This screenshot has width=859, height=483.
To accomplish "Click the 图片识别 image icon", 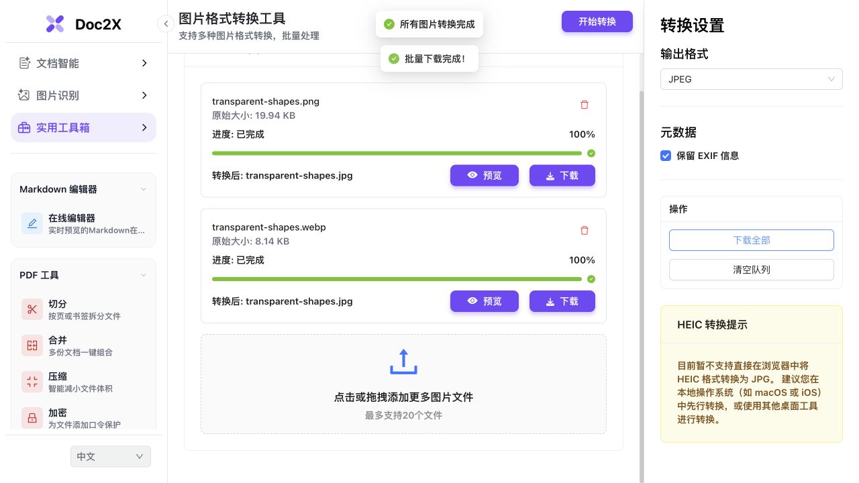I will coord(24,95).
